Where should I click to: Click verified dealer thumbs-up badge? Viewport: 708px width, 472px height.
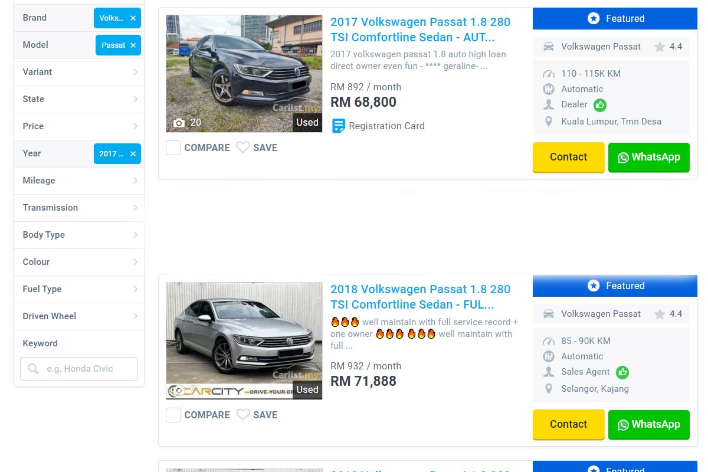[600, 105]
